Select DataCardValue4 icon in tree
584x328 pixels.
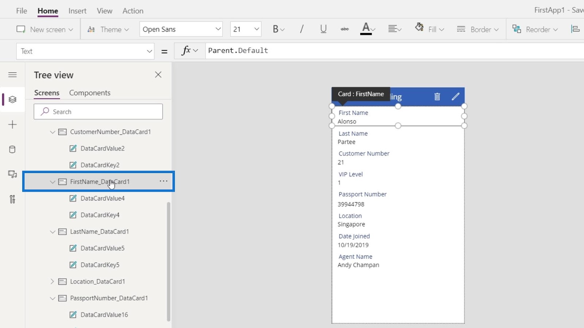click(73, 198)
